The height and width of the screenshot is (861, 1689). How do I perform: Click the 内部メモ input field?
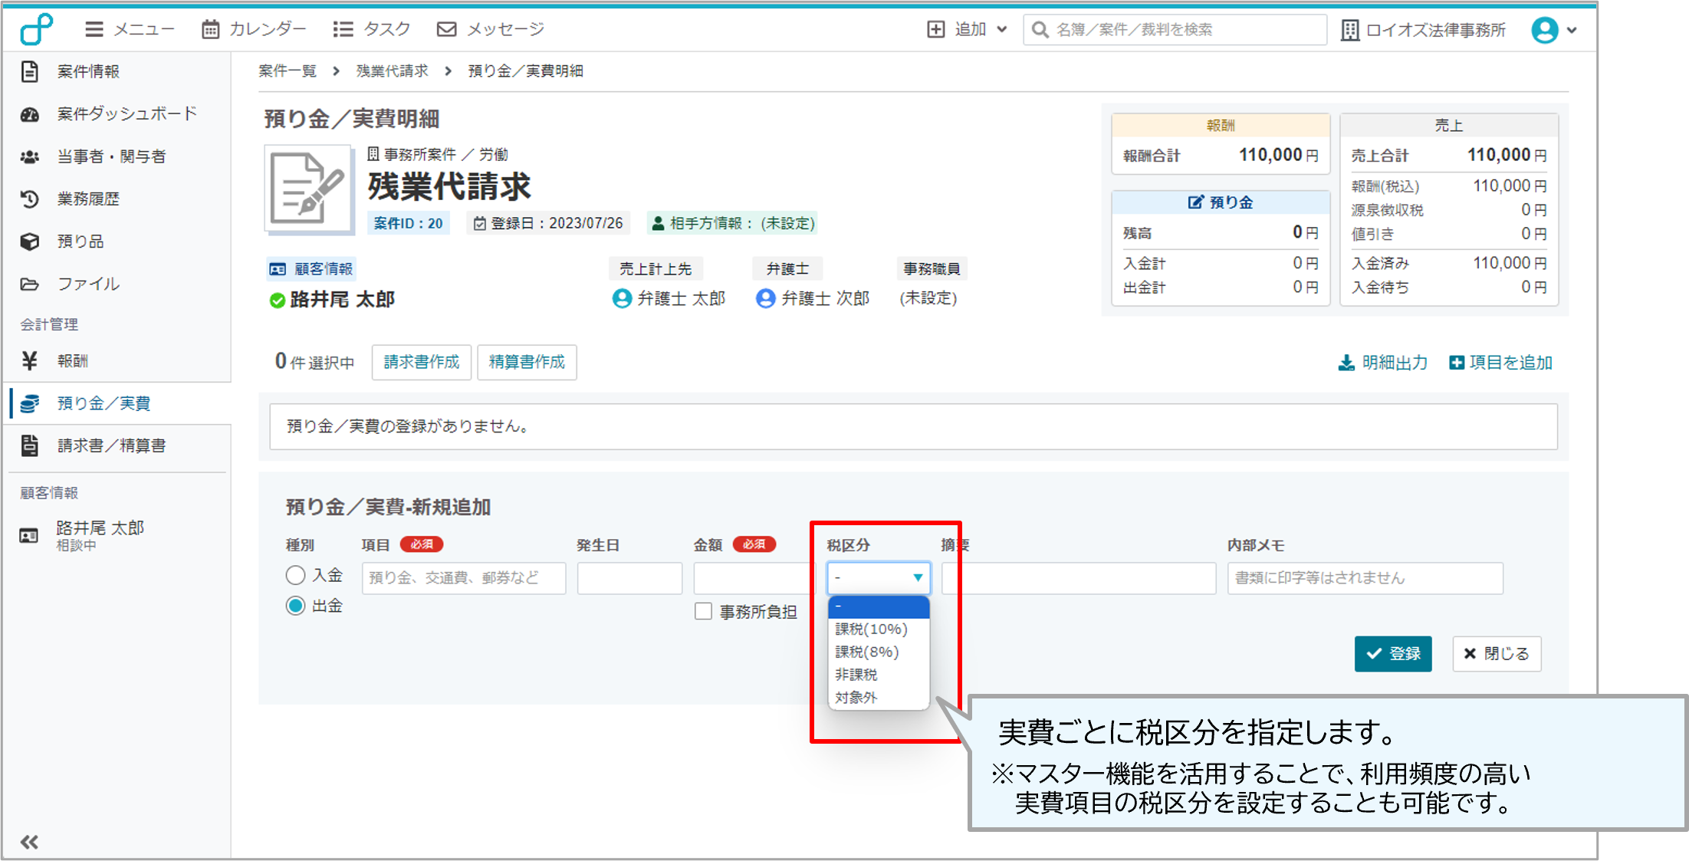pos(1365,578)
